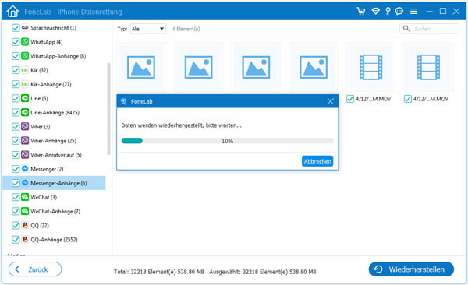Select WhatsApp-Anhänge (8) category
Image resolution: width=468 pixels, height=285 pixels.
pos(58,56)
